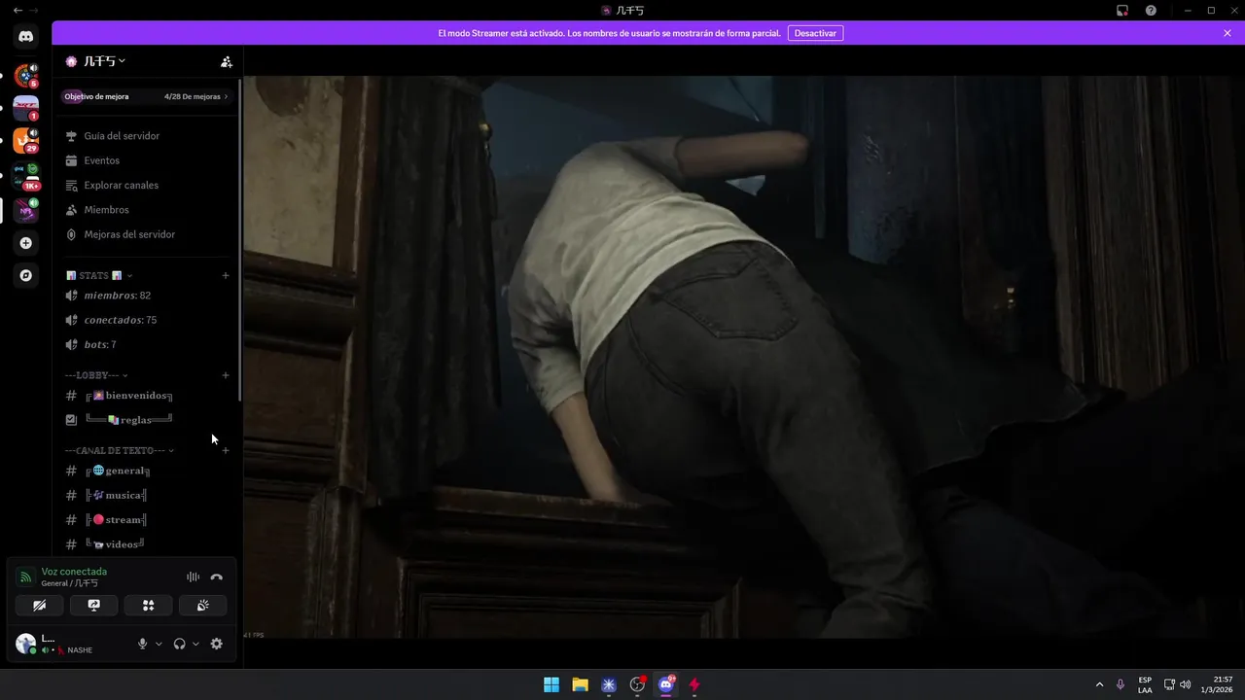
Task: Open the Objetivo de mejora progress bar
Action: 146,96
